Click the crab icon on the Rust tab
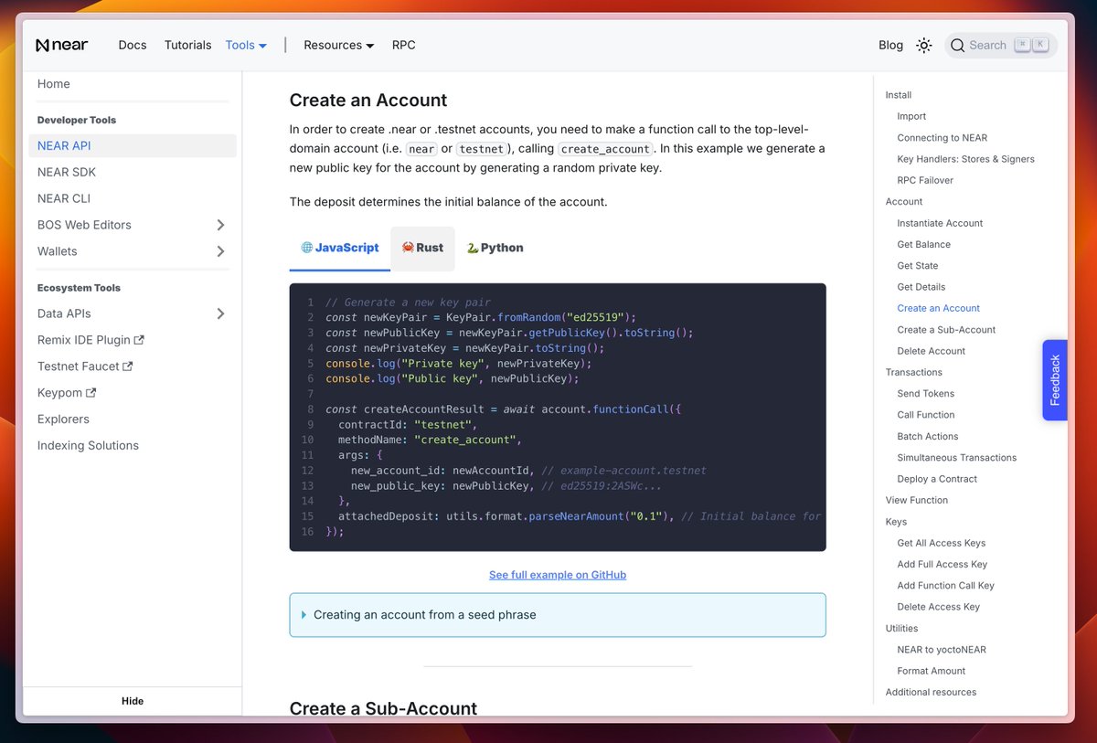 point(408,248)
